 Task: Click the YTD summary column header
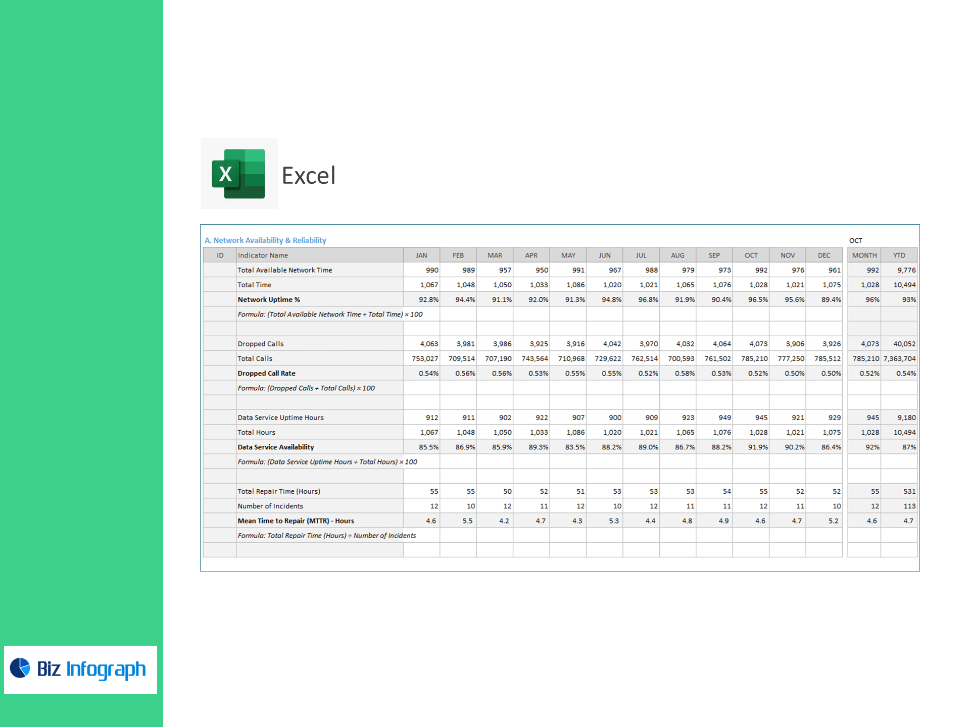[899, 255]
